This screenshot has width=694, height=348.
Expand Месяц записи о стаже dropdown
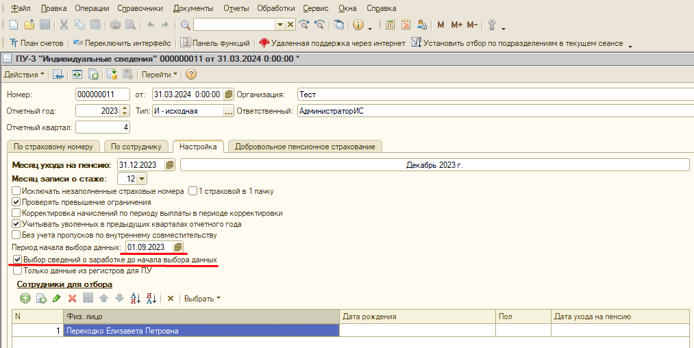(x=142, y=179)
